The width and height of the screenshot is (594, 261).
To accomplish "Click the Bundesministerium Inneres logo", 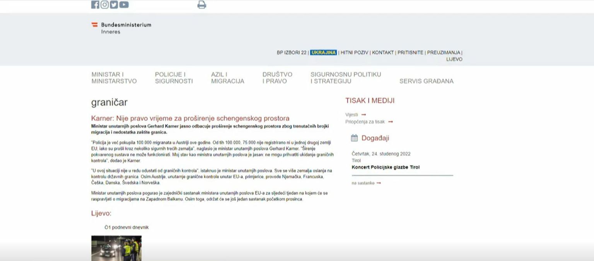I will [x=121, y=28].
